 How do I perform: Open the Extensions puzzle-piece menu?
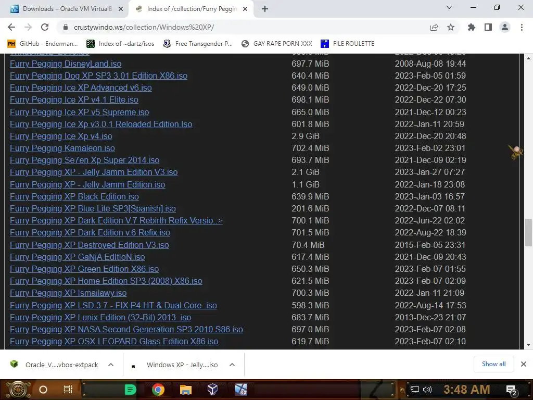coord(472,27)
